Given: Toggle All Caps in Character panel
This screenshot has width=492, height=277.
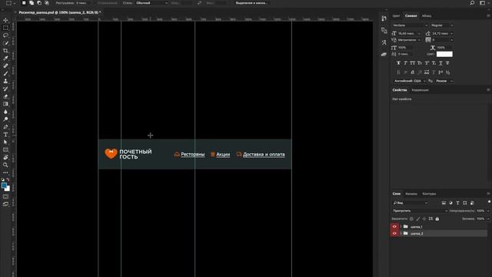Looking at the screenshot, I should click(x=413, y=63).
